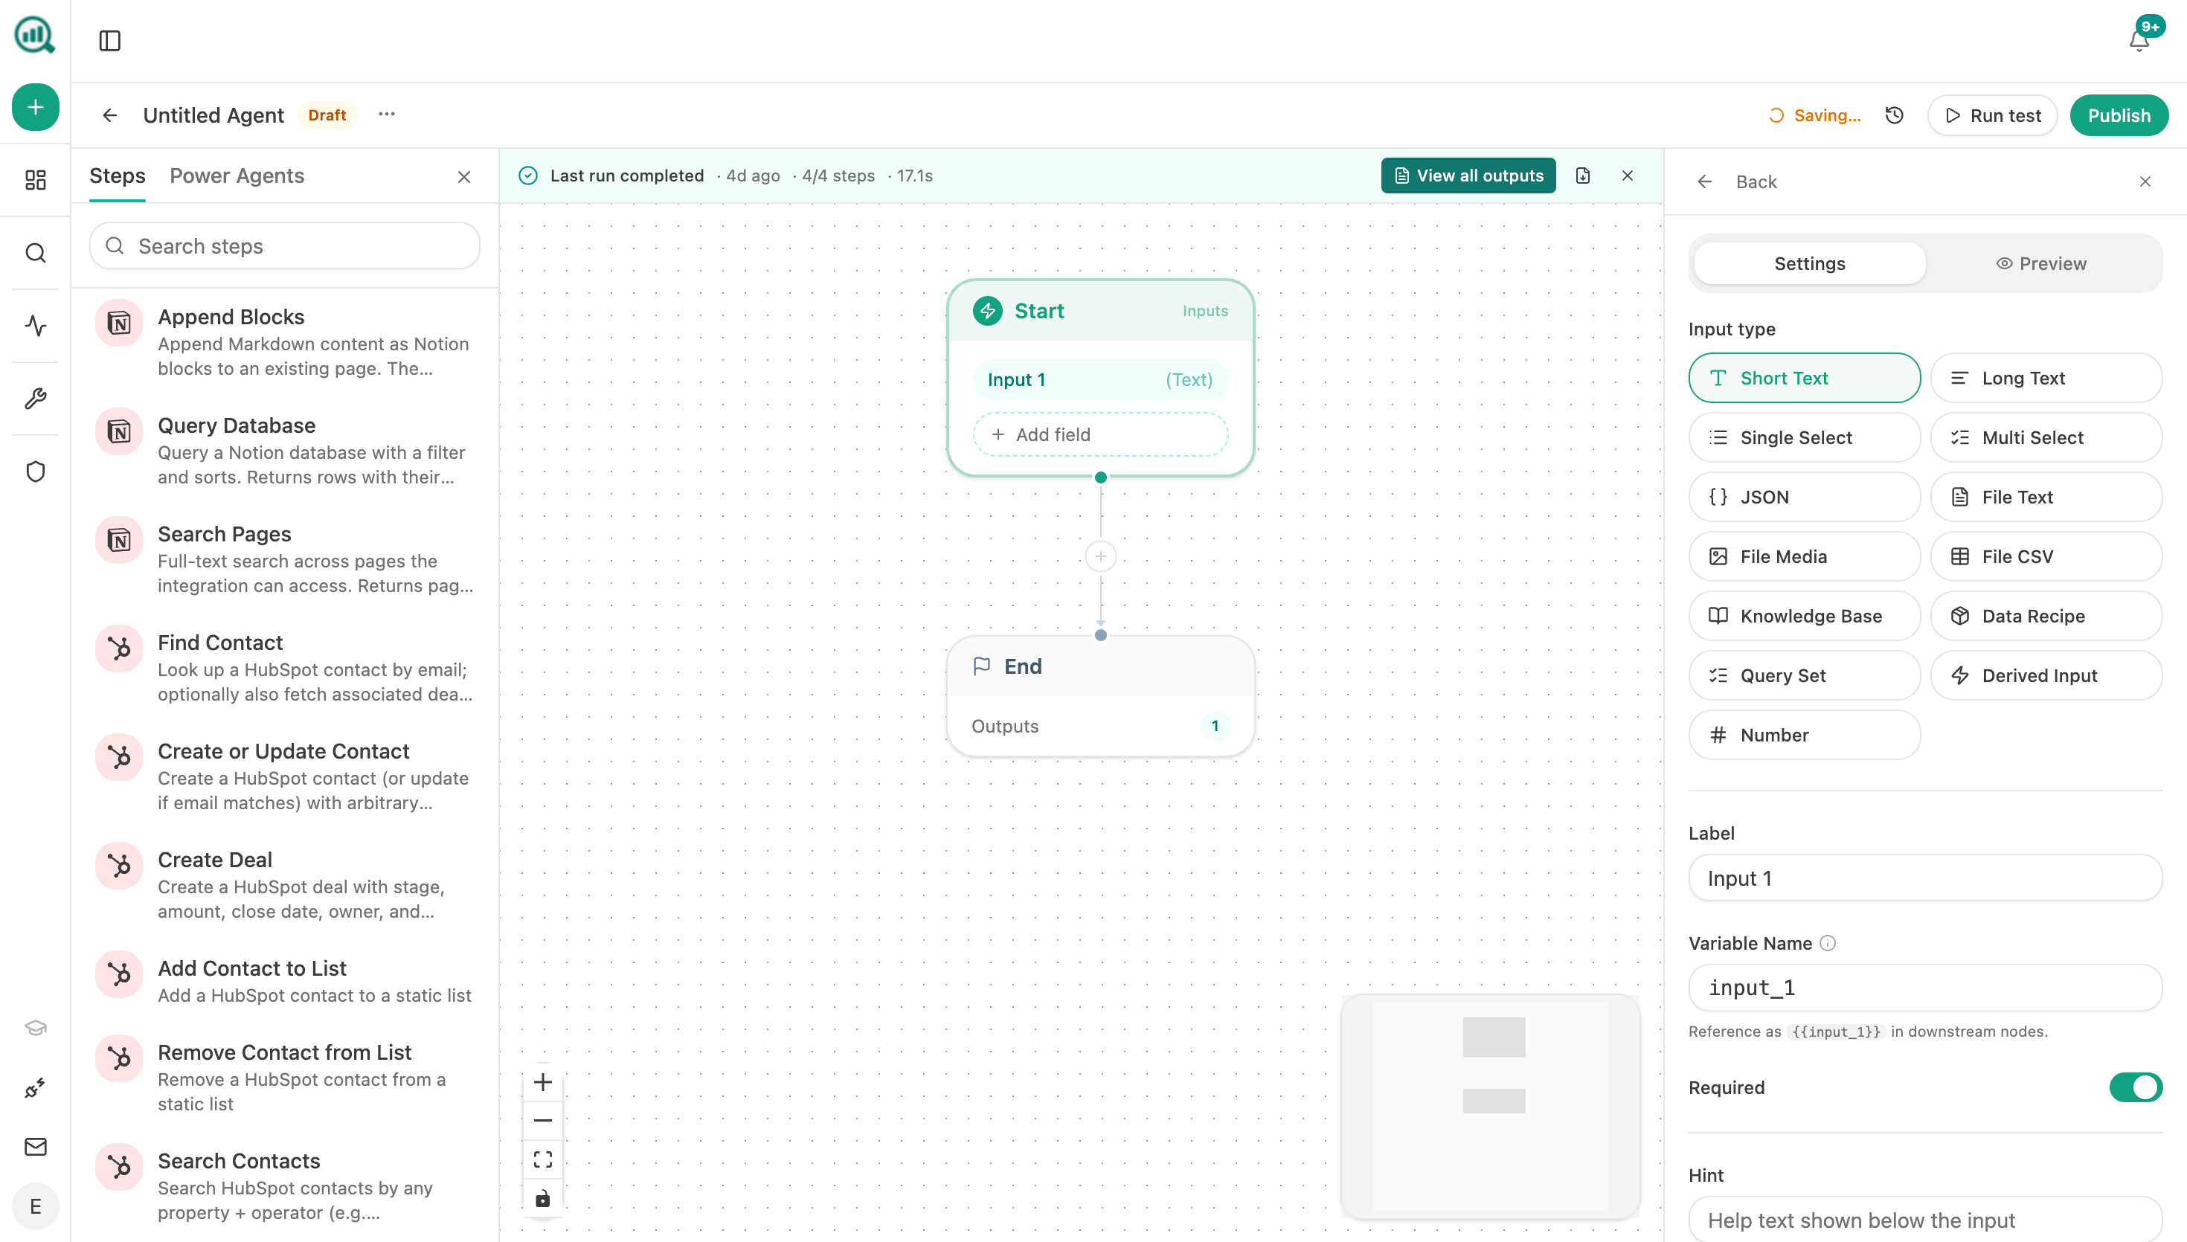Close the input settings panel
Image resolution: width=2187 pixels, height=1242 pixels.
[x=2145, y=181]
